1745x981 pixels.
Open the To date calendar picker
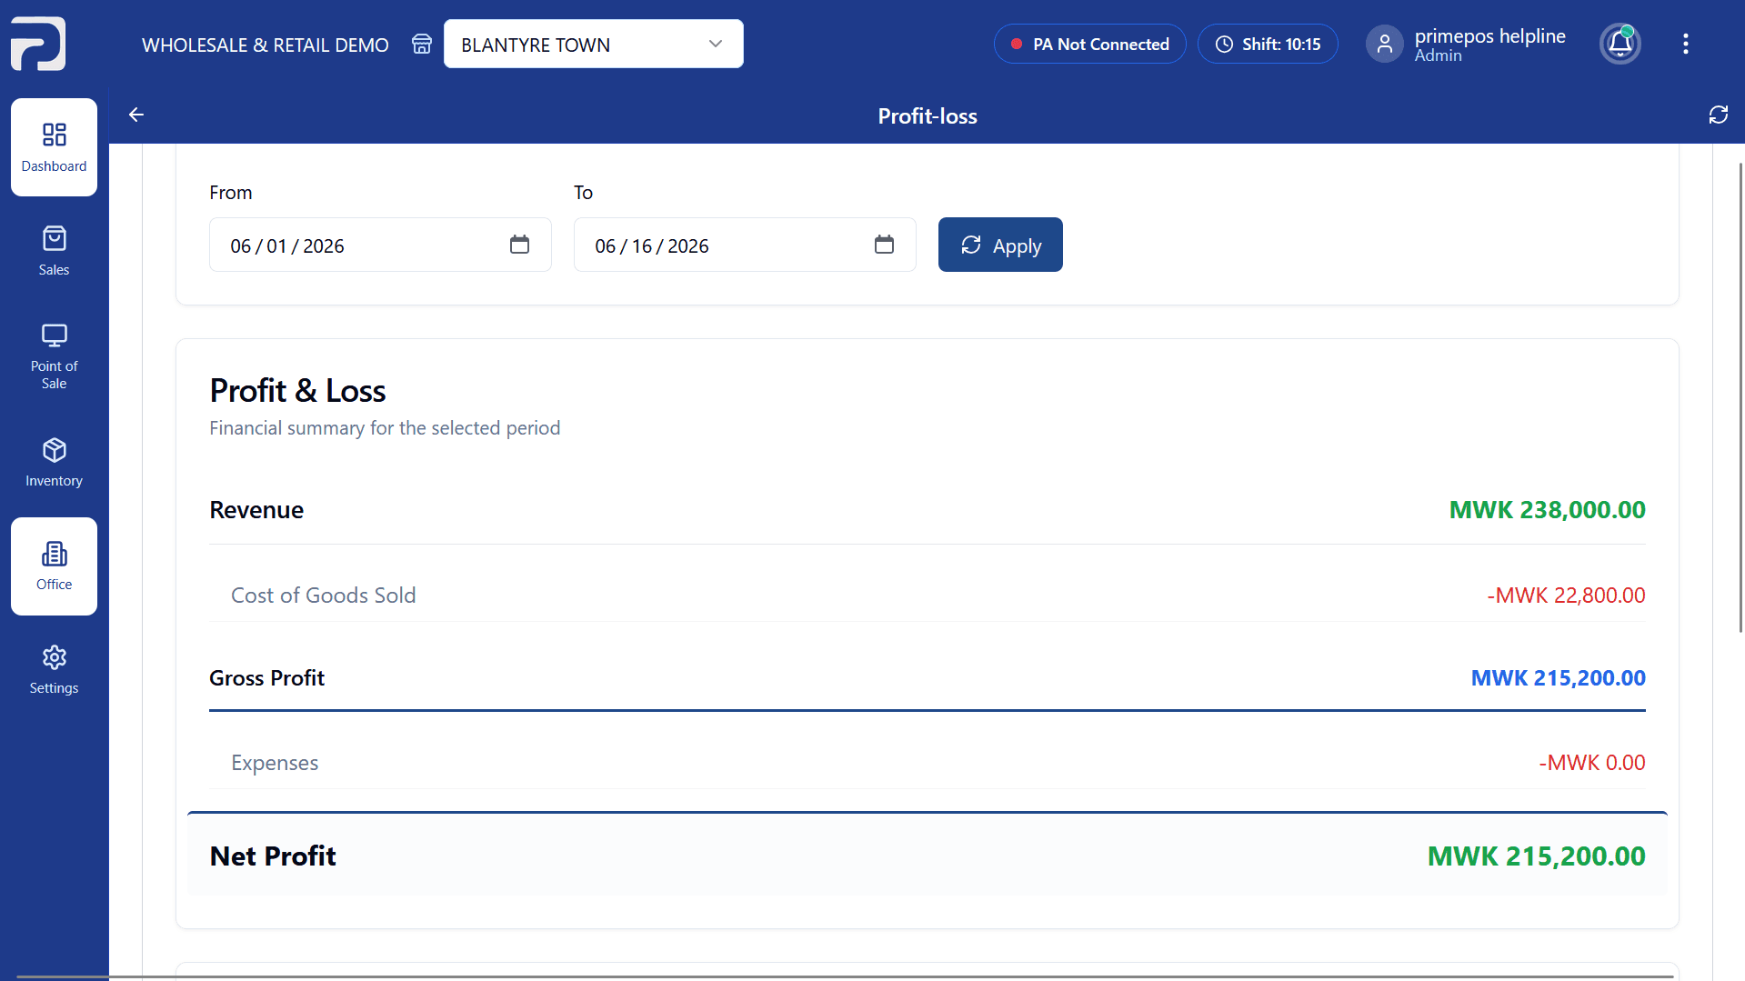(x=884, y=245)
